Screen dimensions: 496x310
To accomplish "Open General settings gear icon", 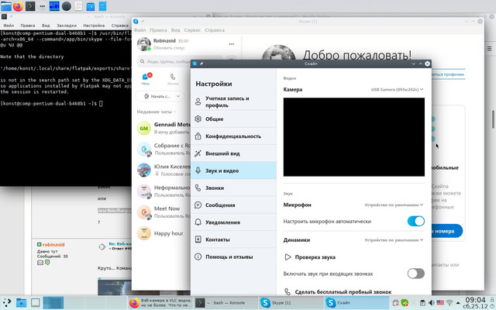I will (198, 119).
